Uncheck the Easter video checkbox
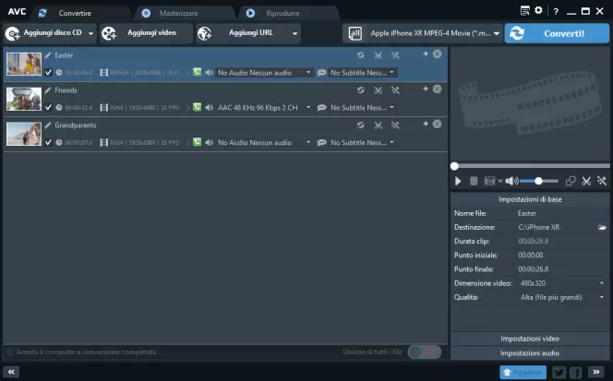This screenshot has width=613, height=381. point(48,72)
